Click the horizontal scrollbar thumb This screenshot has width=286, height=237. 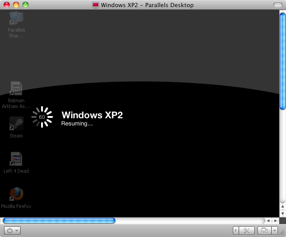pos(59,220)
